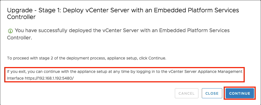Click the Upgrade - Stage 1 dialog title

pos(123,13)
